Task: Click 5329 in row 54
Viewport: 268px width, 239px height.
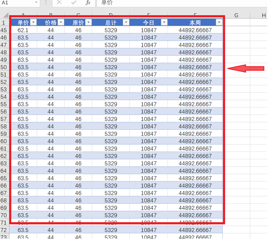Action: pos(111,97)
